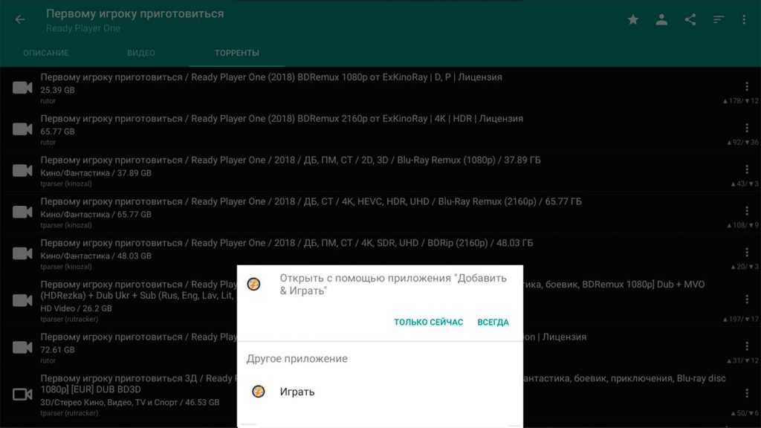
Task: Open three-dot menu for 48.03 GB BDRip torrent
Action: tap(747, 253)
